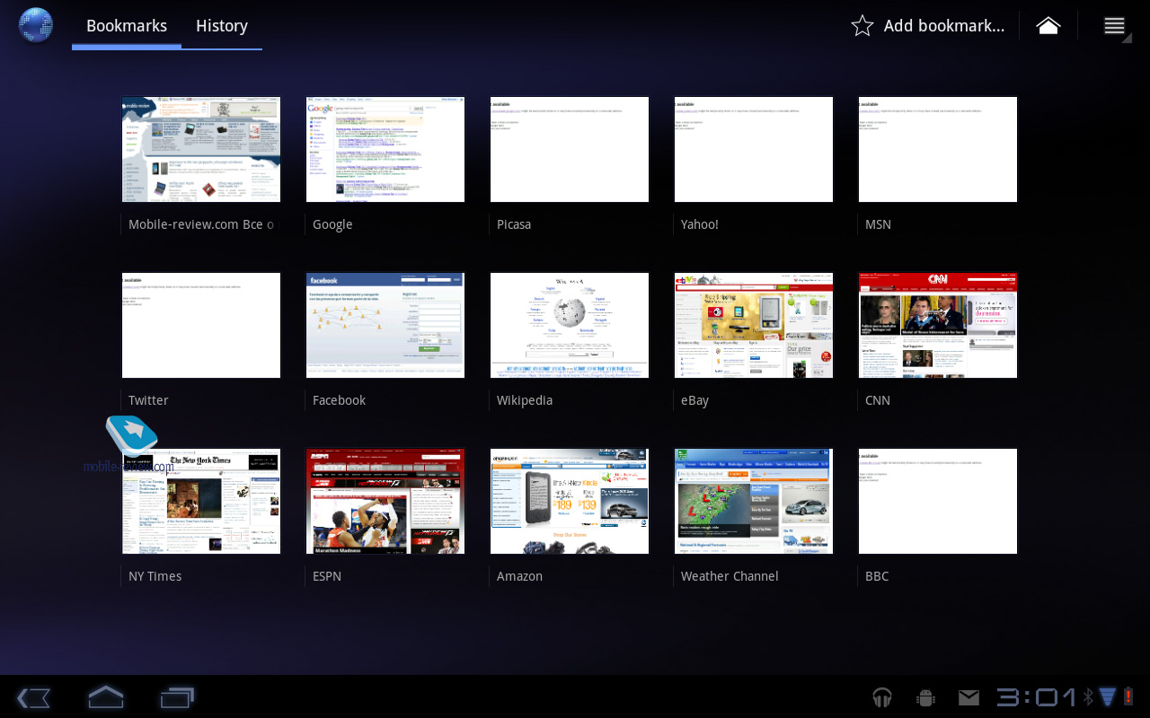Open the Google bookmark thumbnail
1150x718 pixels.
[x=385, y=150]
